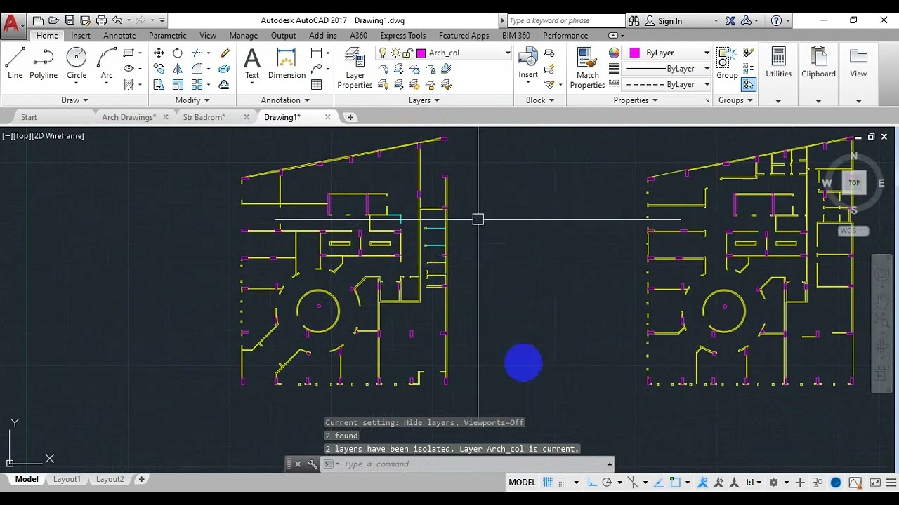Screen dimensions: 899x505
Task: Activate the Scale tool
Action: pos(178,85)
